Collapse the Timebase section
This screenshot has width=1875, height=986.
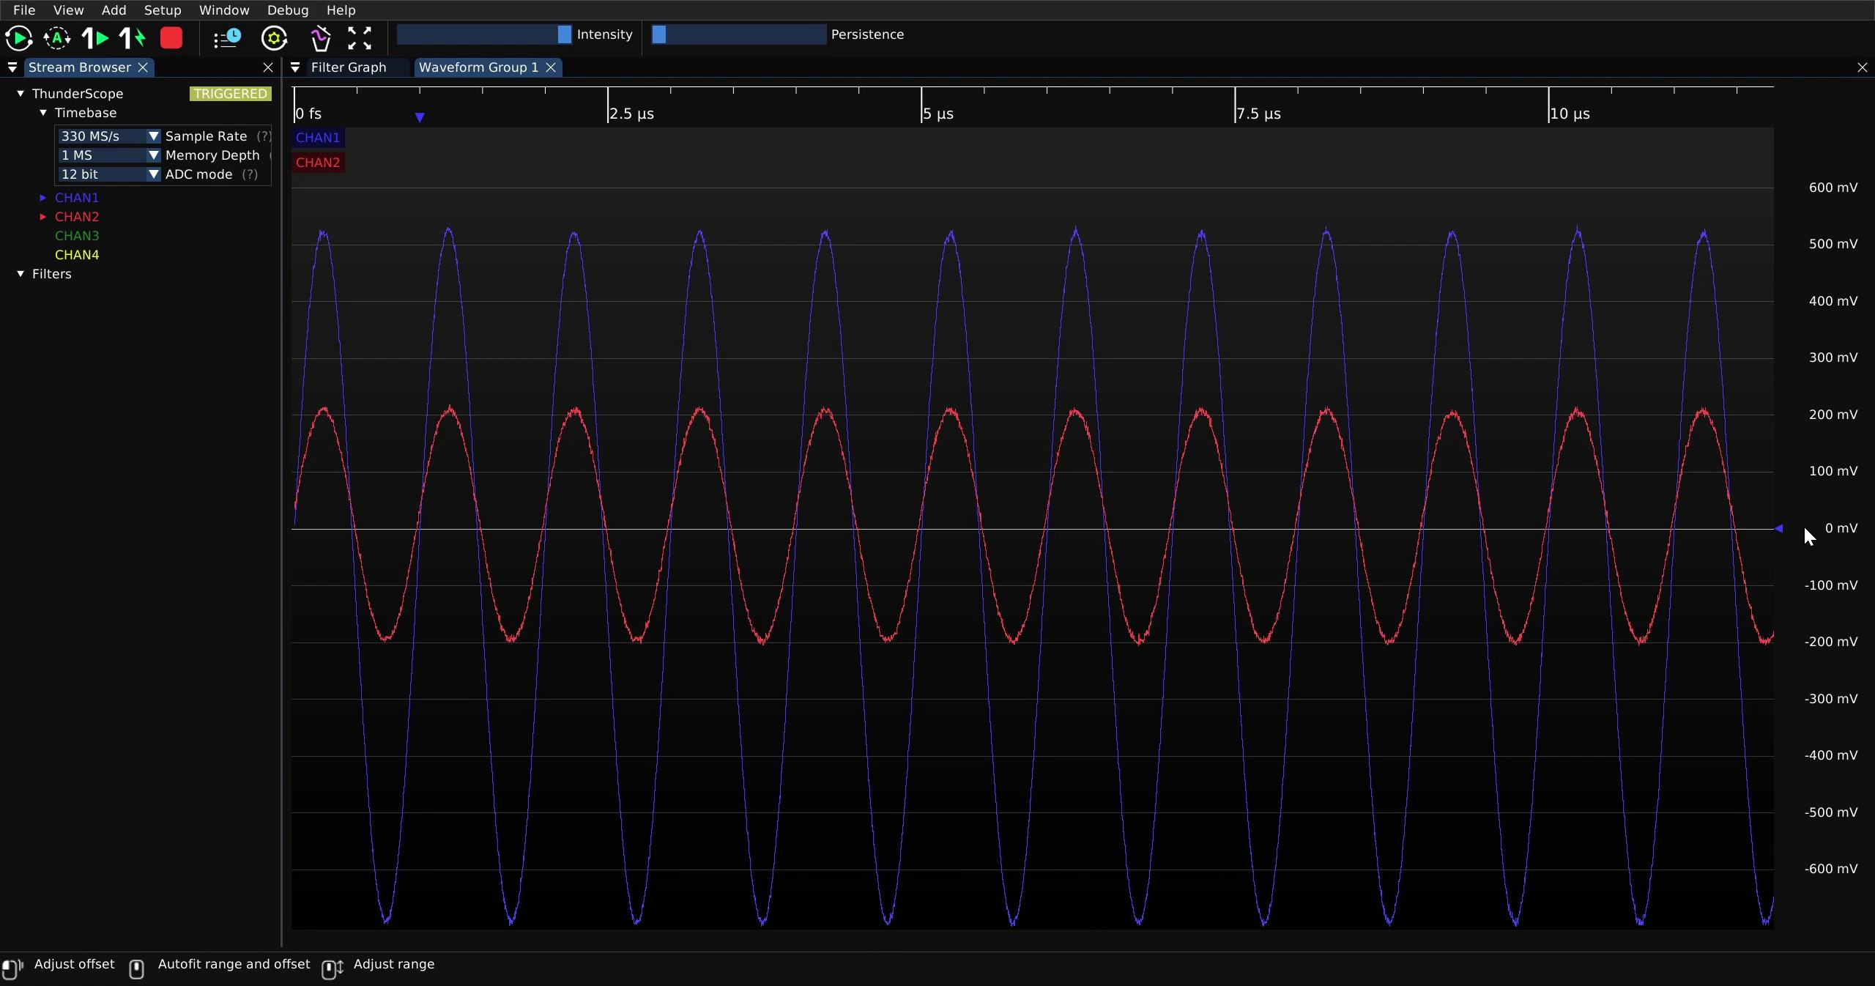(43, 113)
